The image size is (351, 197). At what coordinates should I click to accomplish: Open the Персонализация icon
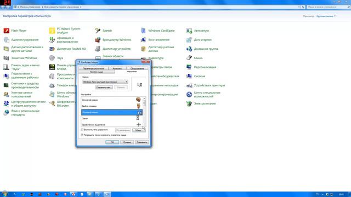point(189,67)
